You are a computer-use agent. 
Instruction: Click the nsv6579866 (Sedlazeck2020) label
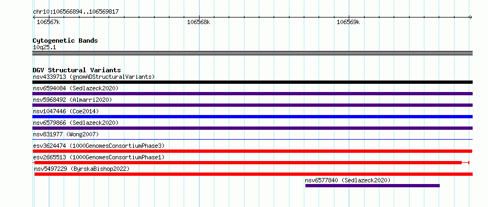tap(76, 123)
